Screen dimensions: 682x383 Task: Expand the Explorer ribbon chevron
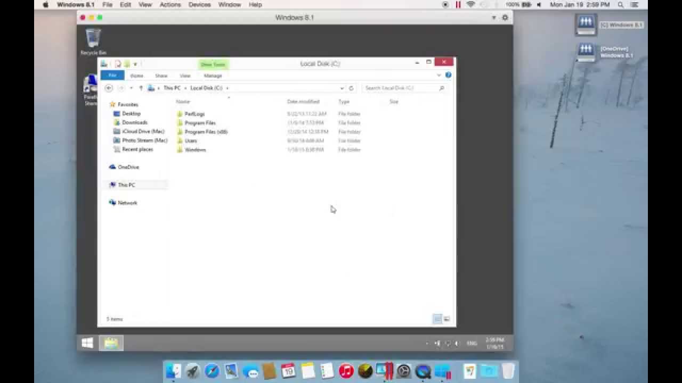coord(439,76)
